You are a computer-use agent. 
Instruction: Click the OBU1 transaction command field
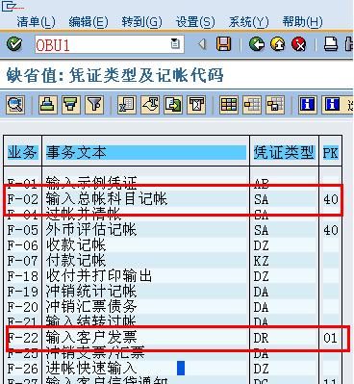pos(110,44)
